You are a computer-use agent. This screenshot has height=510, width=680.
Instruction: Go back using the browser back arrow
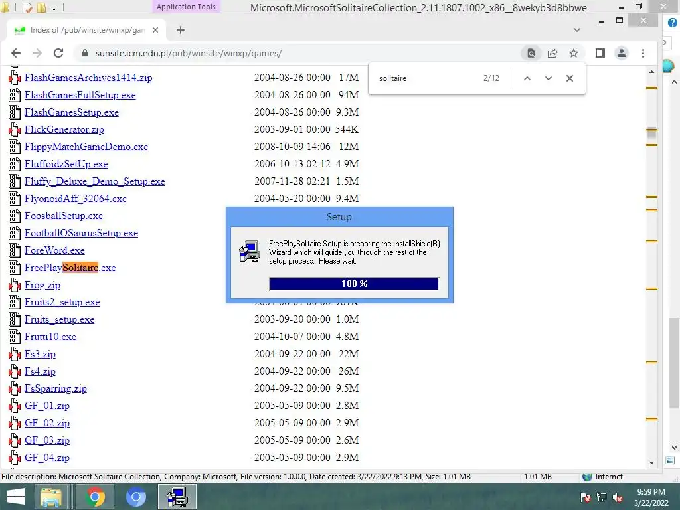(x=16, y=53)
